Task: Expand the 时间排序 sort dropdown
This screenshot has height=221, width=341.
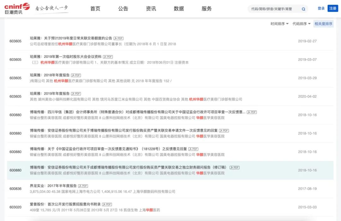Action: (279, 23)
